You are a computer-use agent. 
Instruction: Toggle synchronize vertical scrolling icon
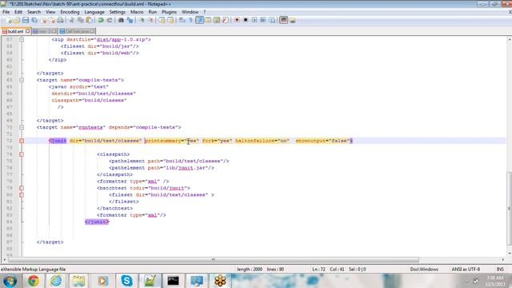click(162, 20)
